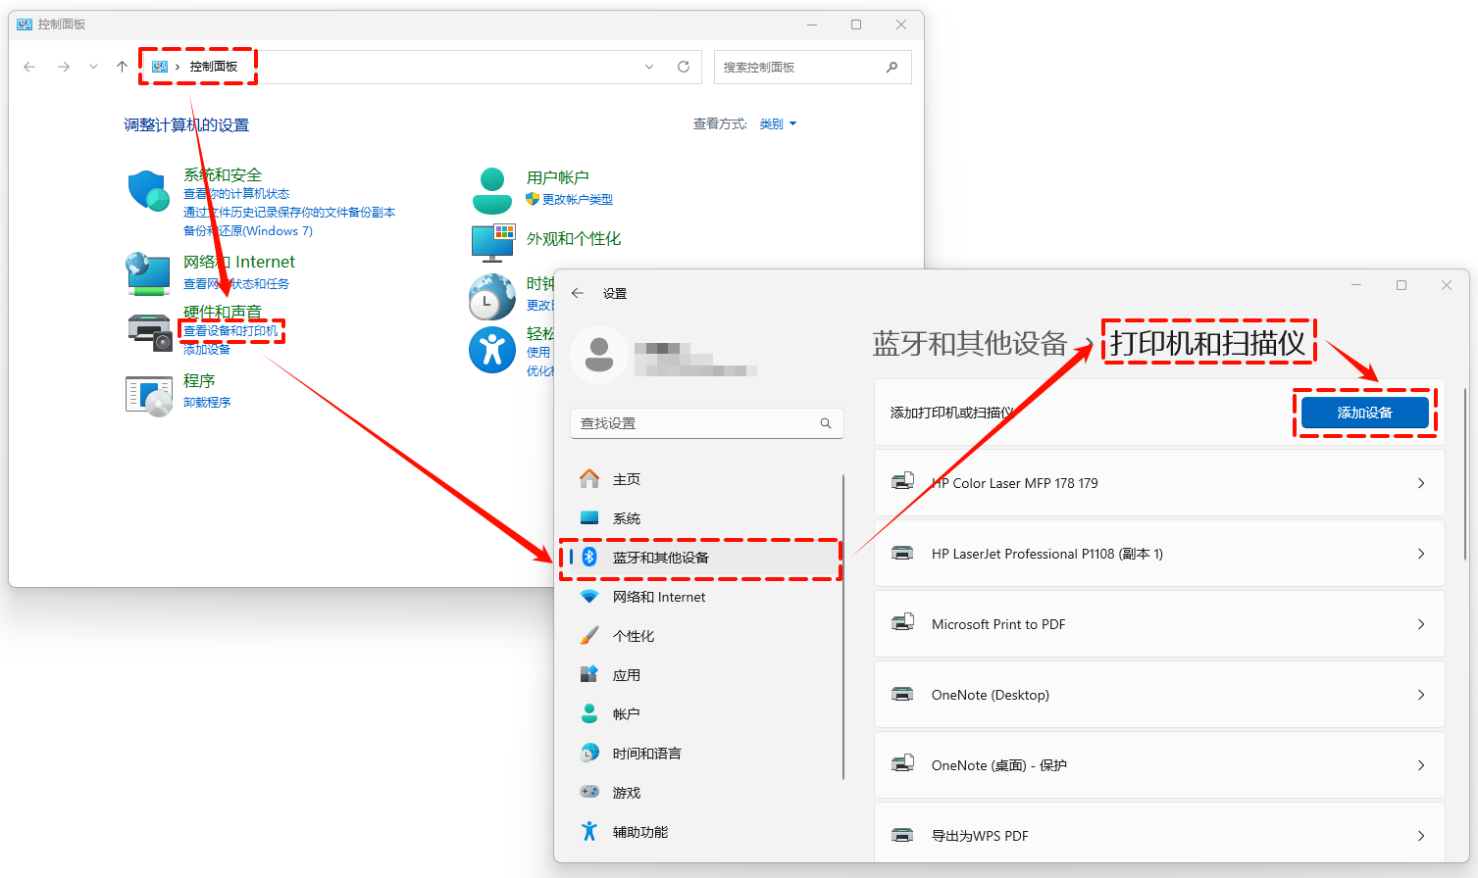
Task: Expand the address bar history dropdown
Action: pyautogui.click(x=649, y=67)
